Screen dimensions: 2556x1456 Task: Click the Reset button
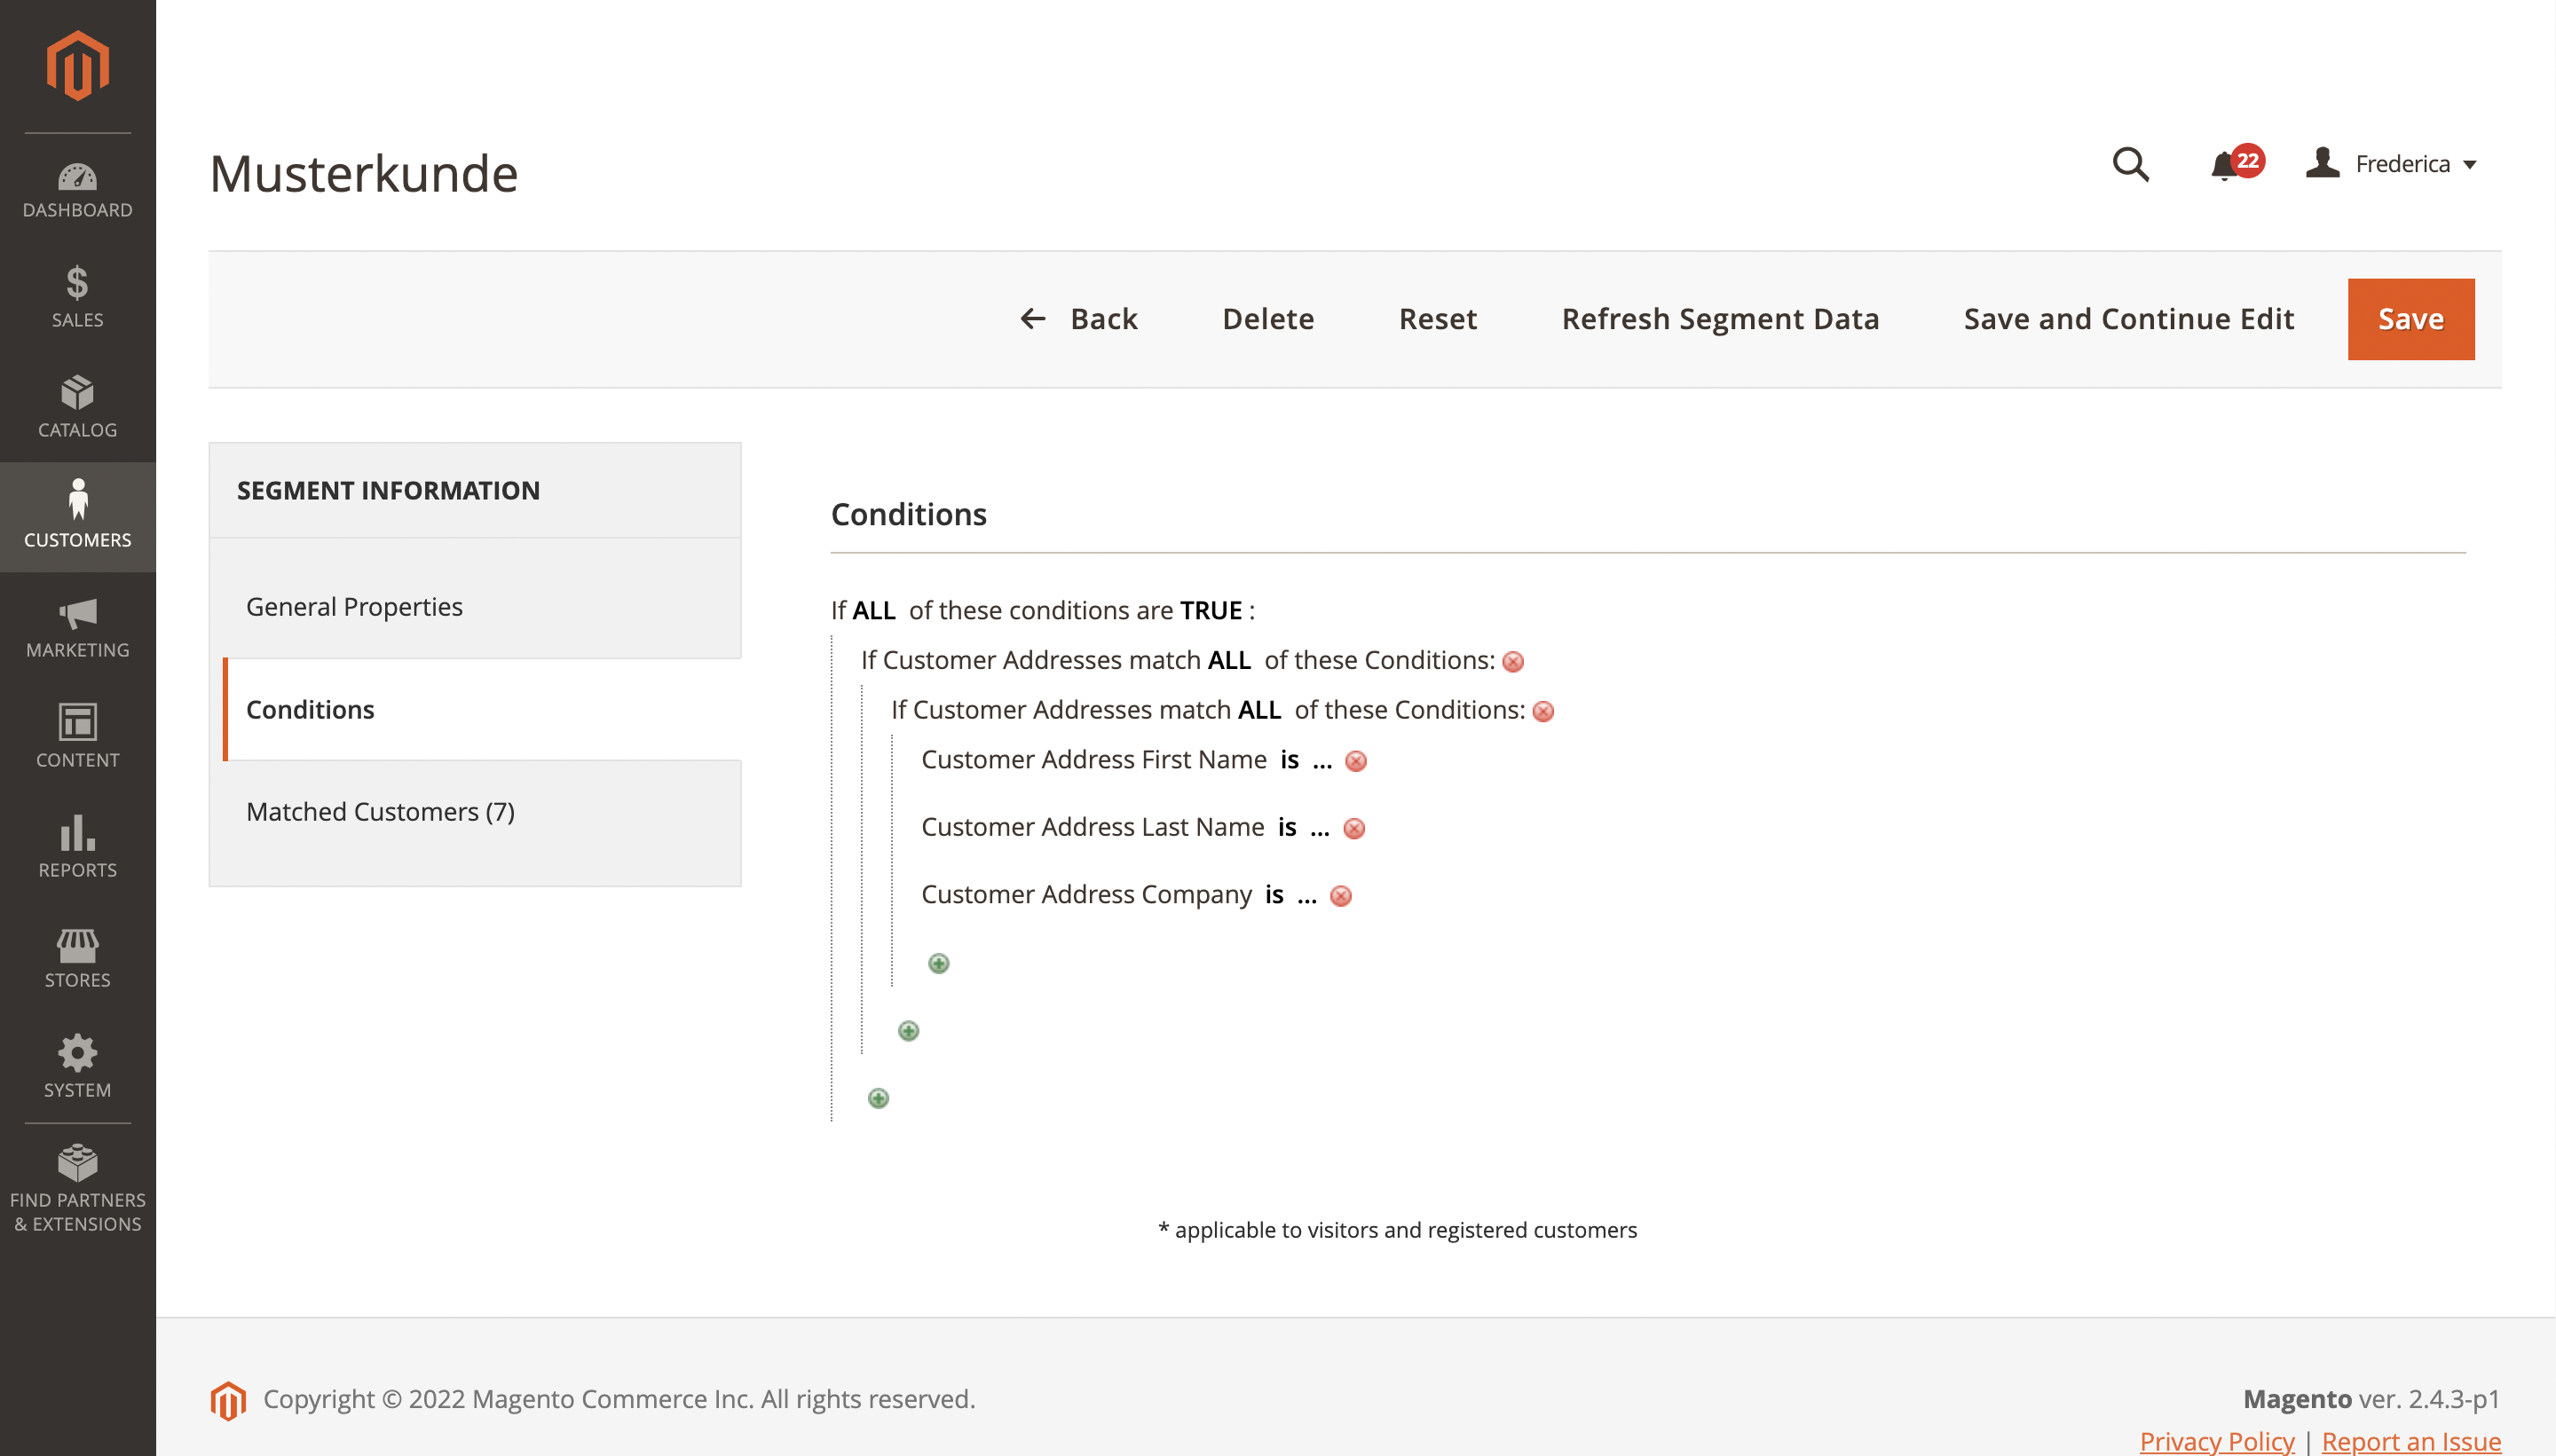1437,319
